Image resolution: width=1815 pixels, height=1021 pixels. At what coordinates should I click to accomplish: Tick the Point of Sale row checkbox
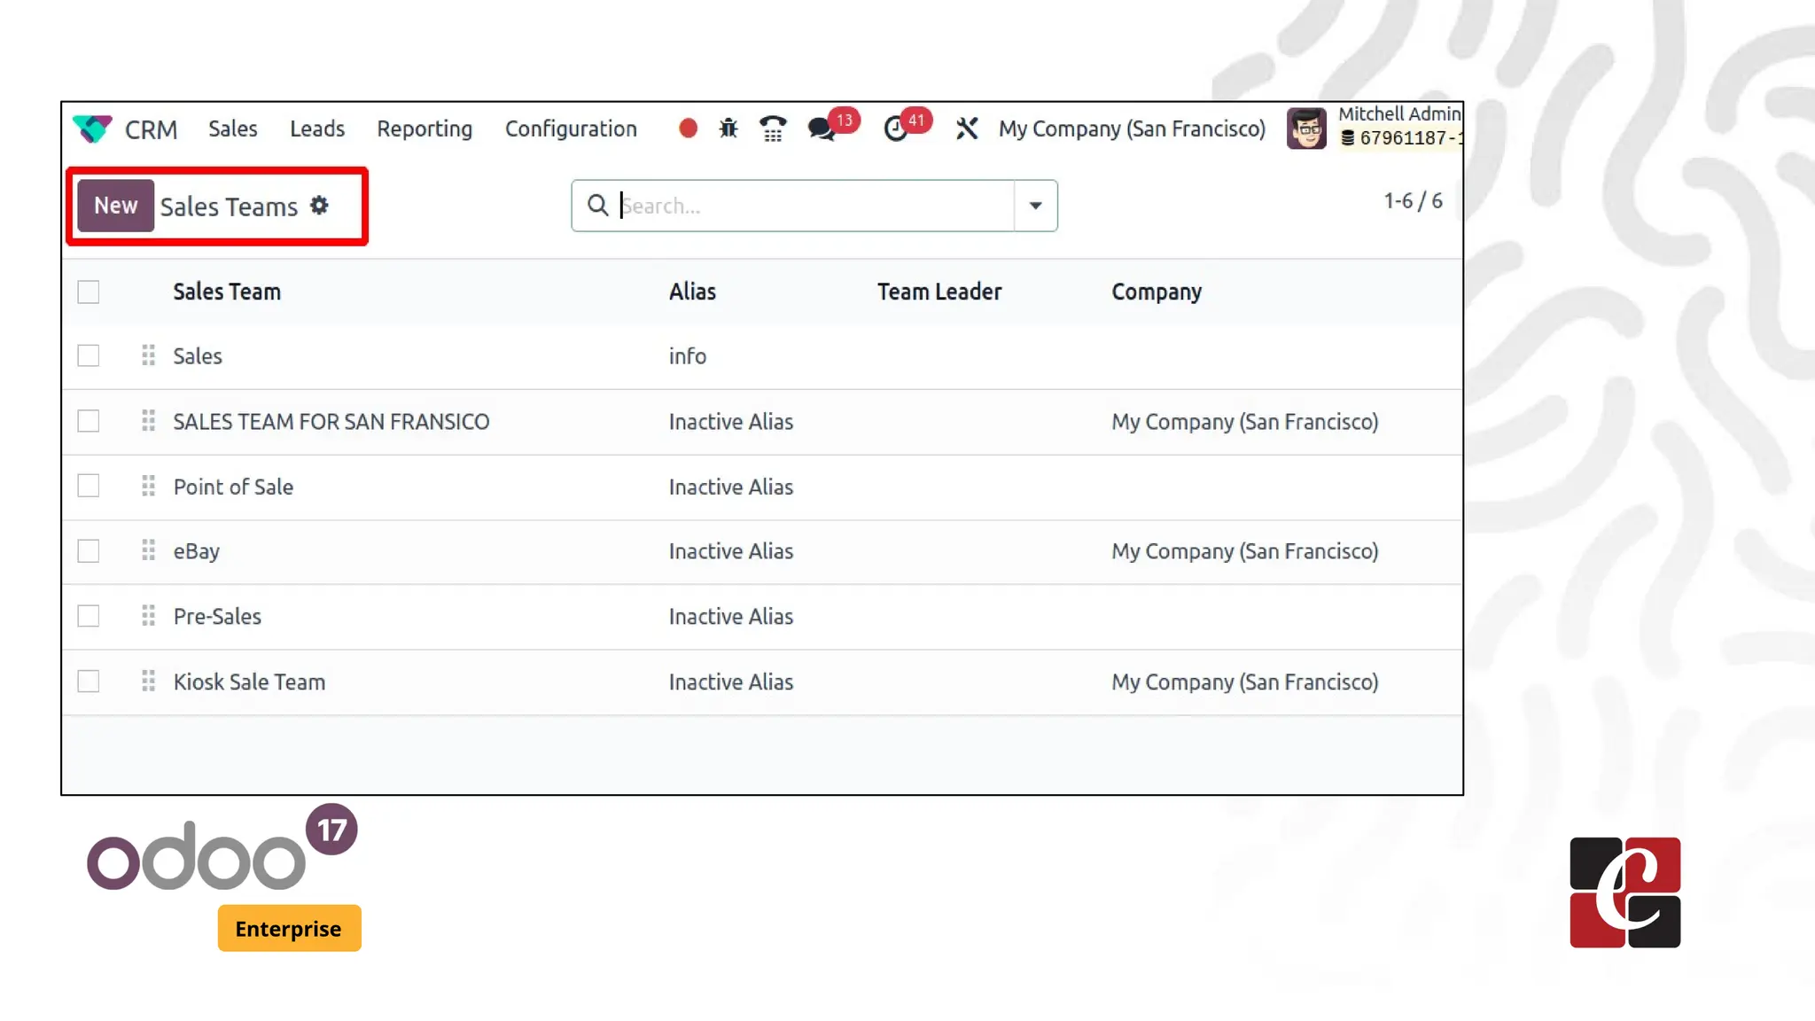(x=89, y=487)
